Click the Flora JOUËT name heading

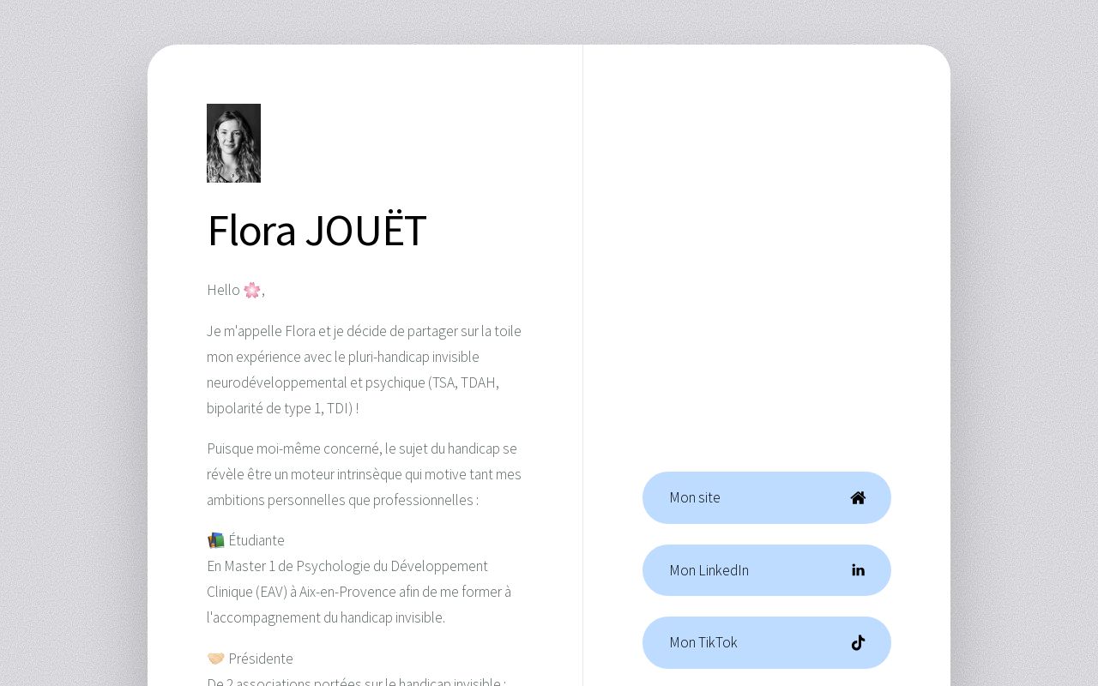317,230
